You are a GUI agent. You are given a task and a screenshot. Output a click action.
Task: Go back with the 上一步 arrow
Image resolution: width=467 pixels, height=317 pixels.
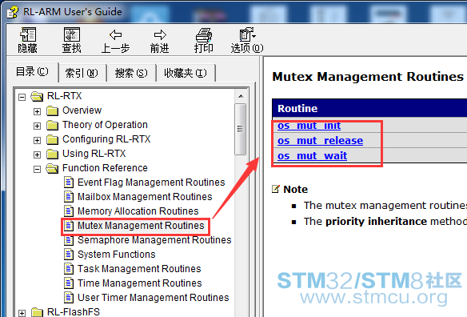[116, 35]
